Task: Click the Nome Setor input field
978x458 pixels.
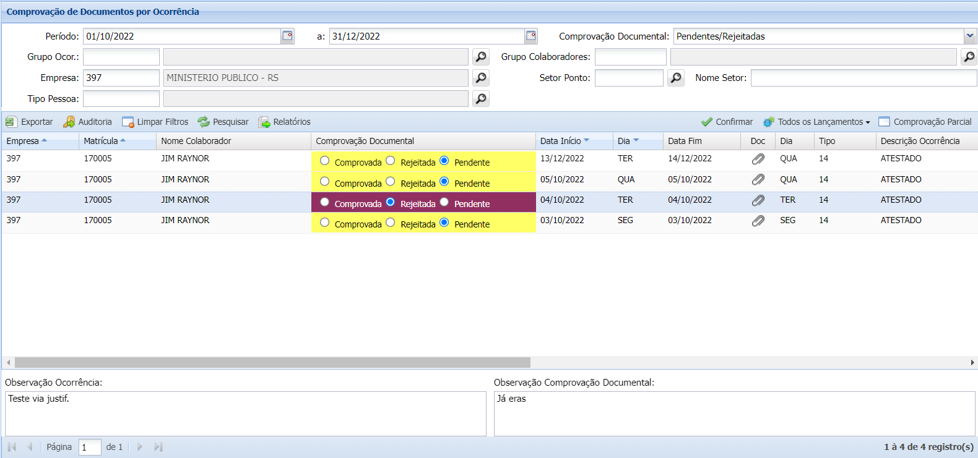Action: [x=863, y=78]
